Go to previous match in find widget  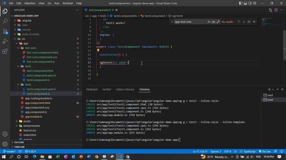pos(239,22)
